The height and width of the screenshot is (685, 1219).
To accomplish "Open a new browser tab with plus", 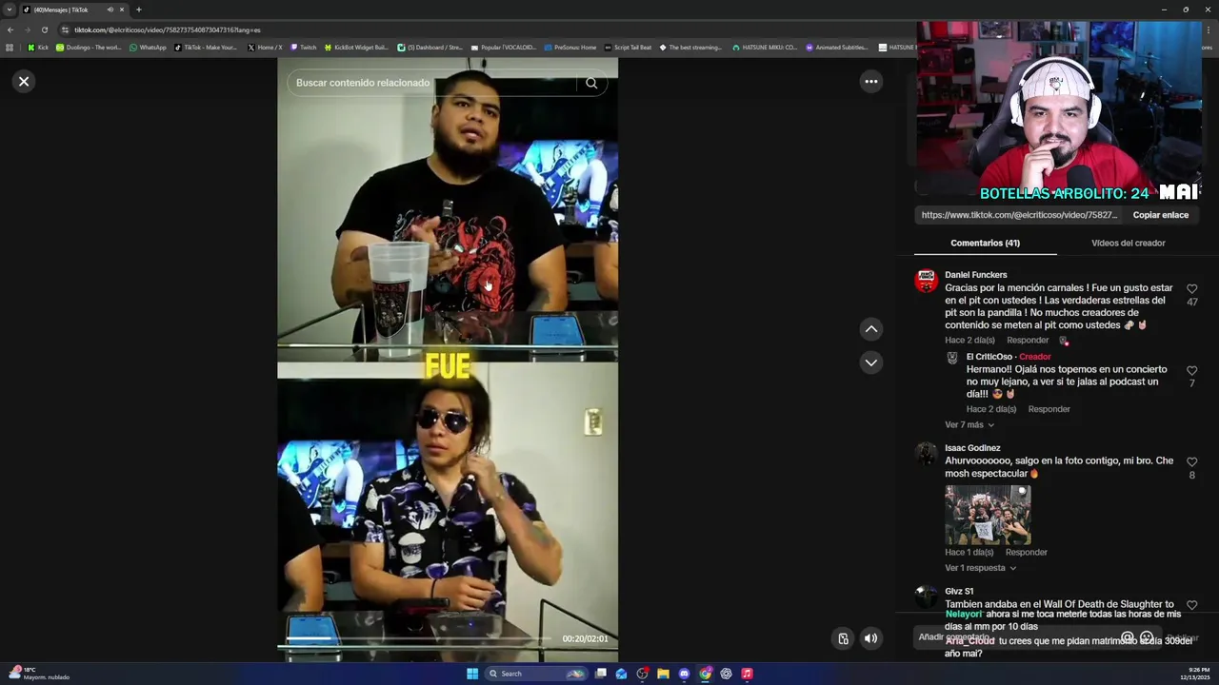I will point(138,10).
